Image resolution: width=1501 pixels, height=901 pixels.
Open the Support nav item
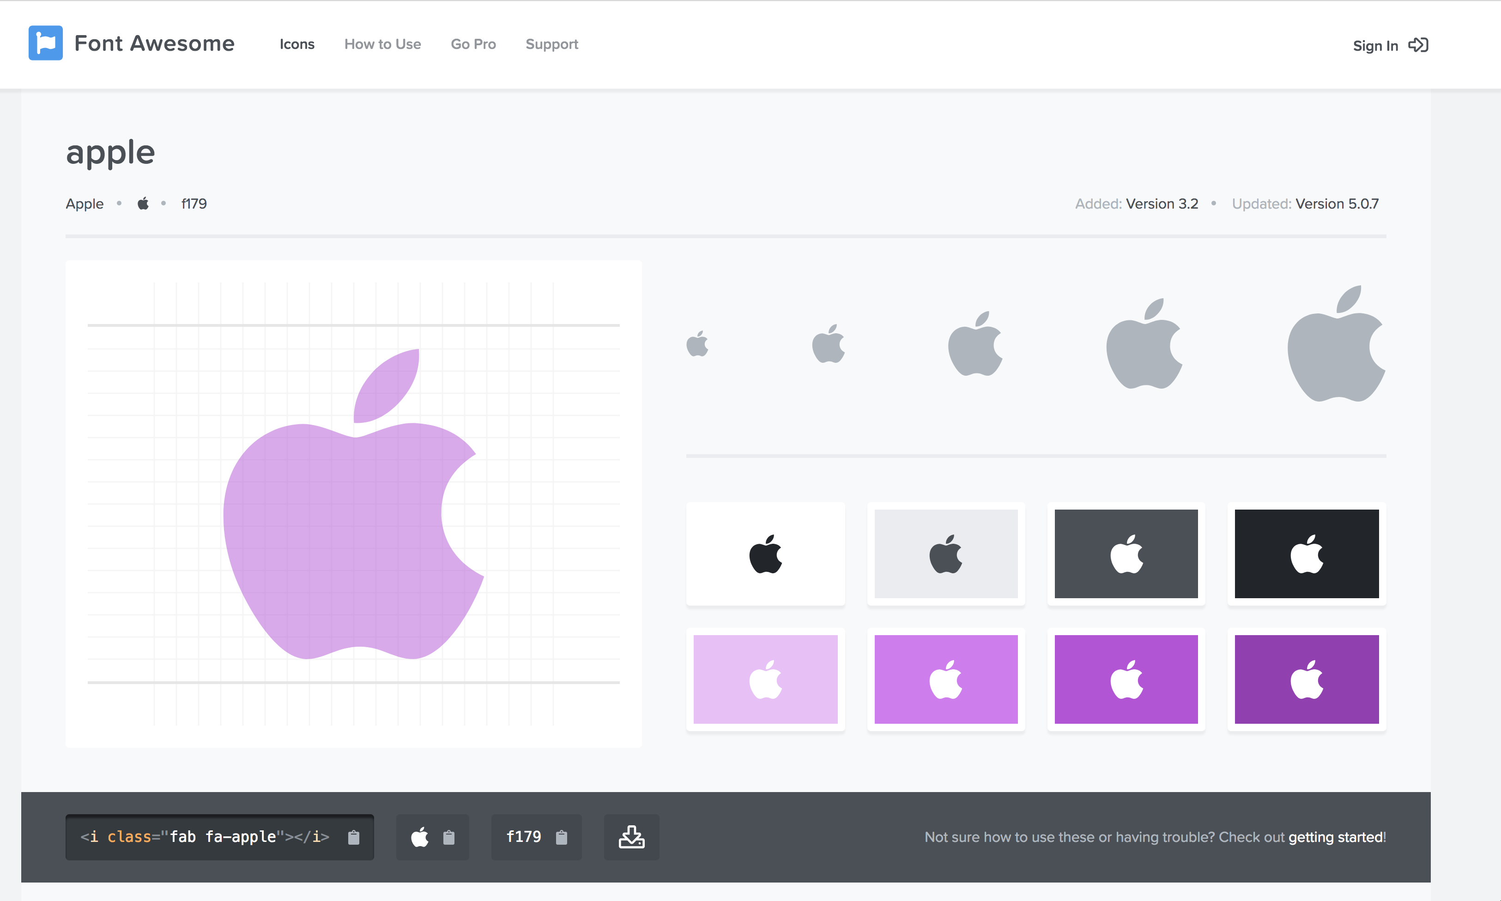click(551, 44)
